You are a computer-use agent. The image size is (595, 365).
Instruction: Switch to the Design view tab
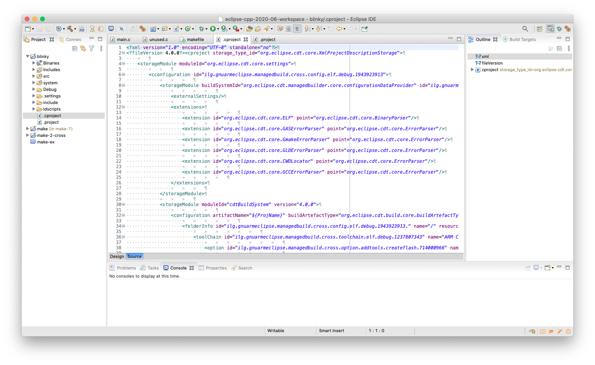(x=117, y=256)
